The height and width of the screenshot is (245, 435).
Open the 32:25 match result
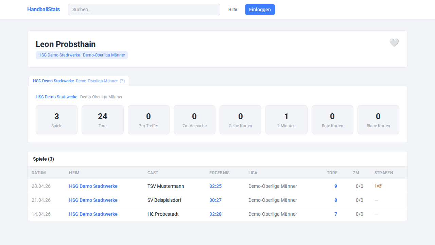click(x=215, y=186)
